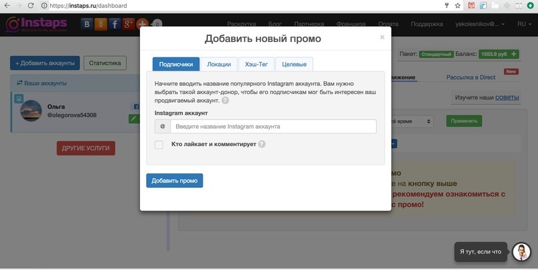Click the ДРУГИЕ УСЛУГИ button
This screenshot has height=270, width=538.
pyautogui.click(x=86, y=148)
